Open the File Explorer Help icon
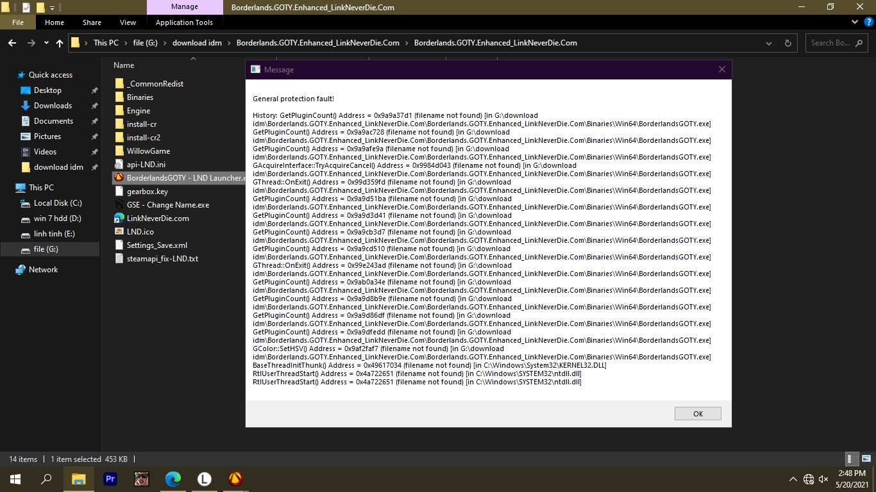876x492 pixels. point(868,22)
